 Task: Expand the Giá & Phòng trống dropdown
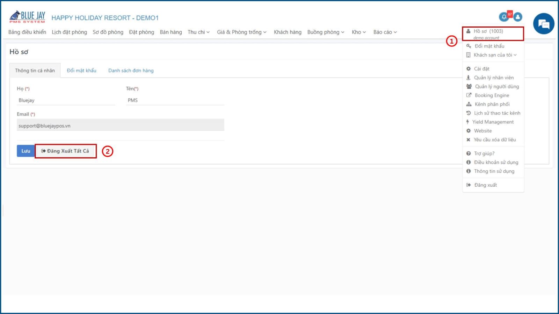coord(242,32)
